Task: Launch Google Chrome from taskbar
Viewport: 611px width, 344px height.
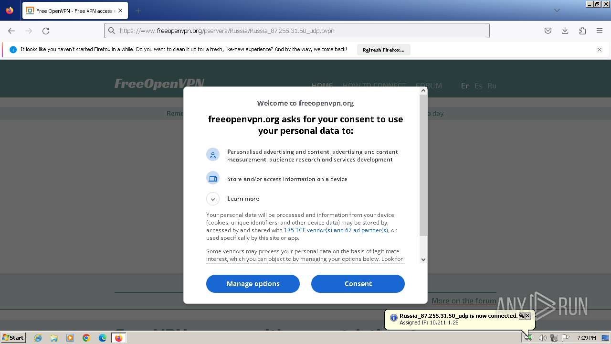Action: 86,338
